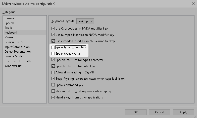The image size is (197, 118).
Task: Toggle Use numpad Insert as NVDA modifier key
Action: click(x=53, y=35)
